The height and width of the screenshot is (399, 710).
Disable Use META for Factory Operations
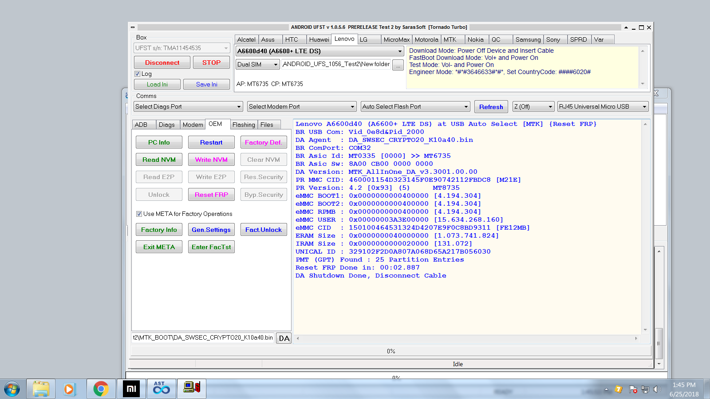coord(139,214)
